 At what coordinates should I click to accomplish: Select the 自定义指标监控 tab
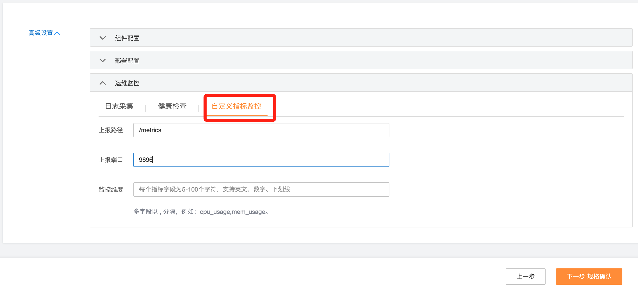point(236,106)
